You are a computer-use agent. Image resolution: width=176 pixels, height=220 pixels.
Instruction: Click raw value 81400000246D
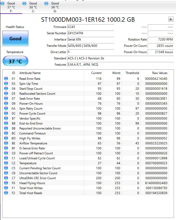coord(156,183)
